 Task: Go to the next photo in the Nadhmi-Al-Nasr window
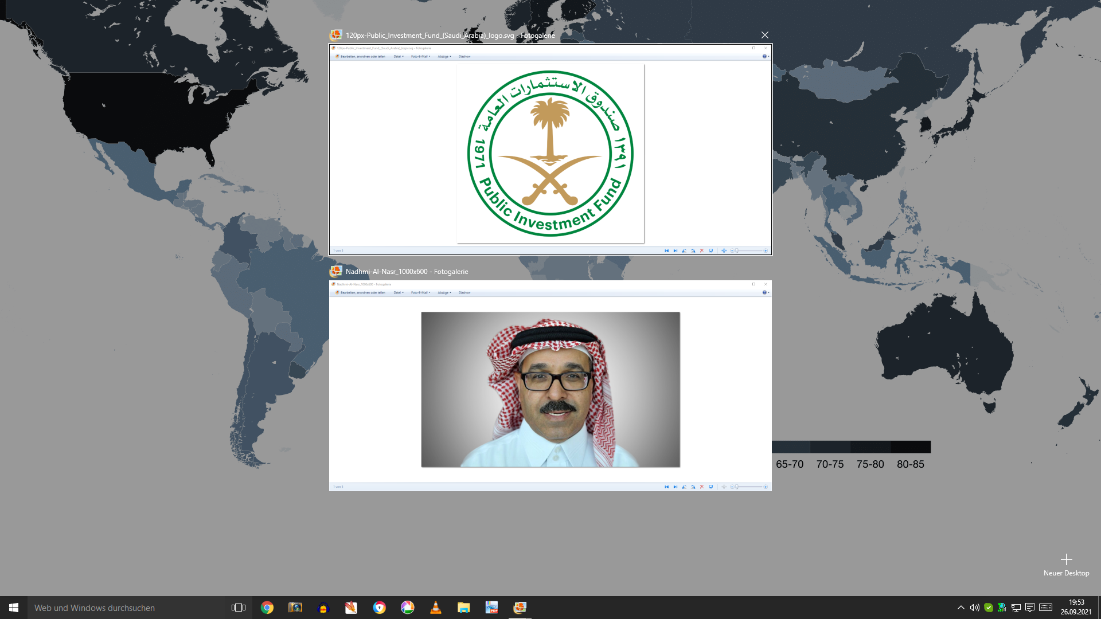[676, 487]
